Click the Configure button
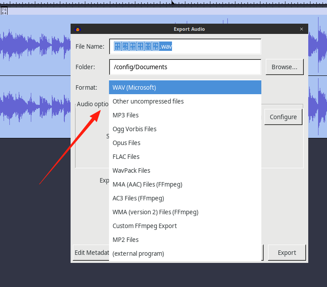Viewport: 327px width, 287px height. coord(283,117)
